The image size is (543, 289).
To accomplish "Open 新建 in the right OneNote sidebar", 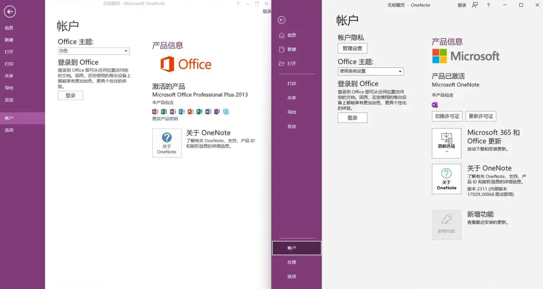I will point(297,49).
